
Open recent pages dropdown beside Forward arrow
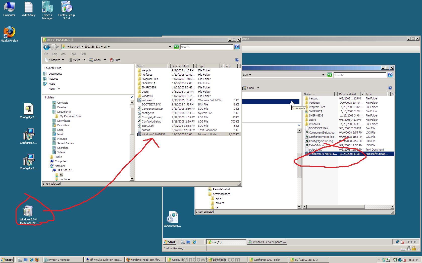click(58, 47)
